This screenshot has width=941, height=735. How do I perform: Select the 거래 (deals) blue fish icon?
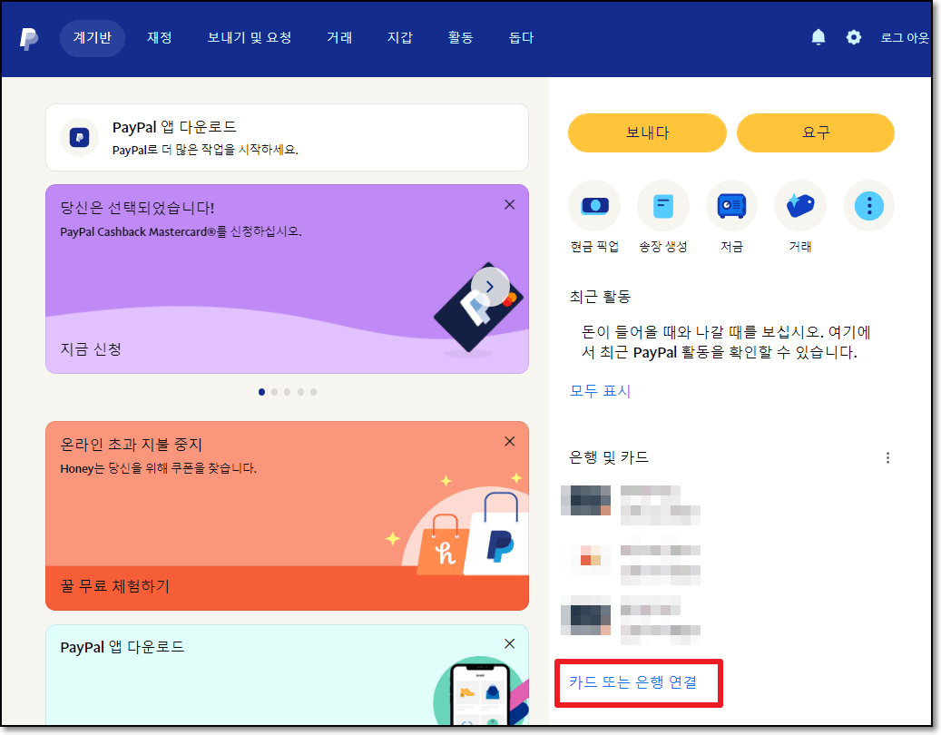coord(799,205)
